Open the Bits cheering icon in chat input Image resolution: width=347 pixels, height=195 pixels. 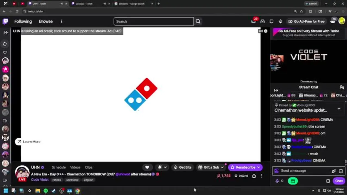pos(334,171)
